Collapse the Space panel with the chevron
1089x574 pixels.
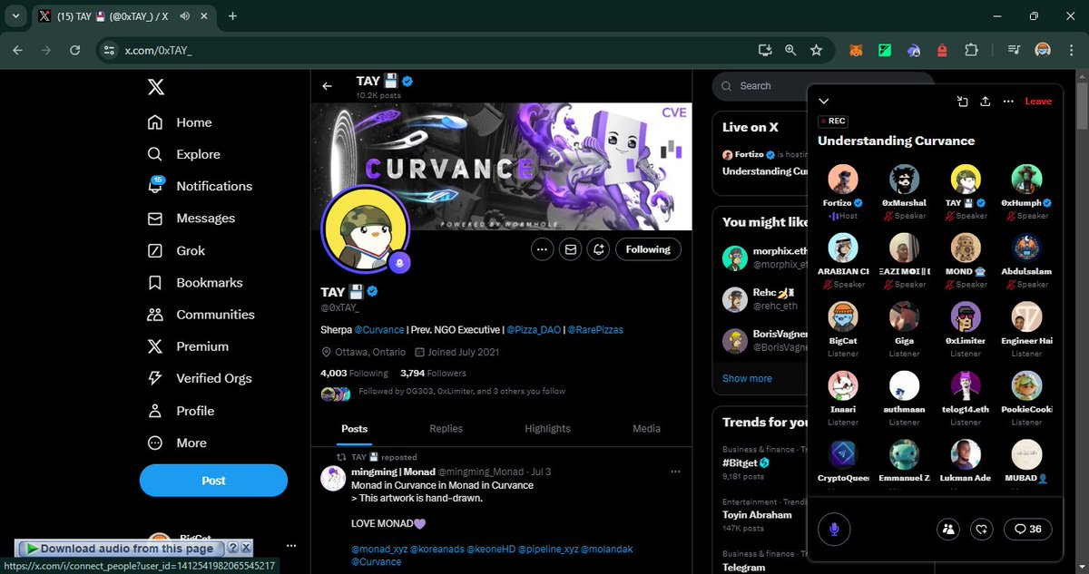824,102
